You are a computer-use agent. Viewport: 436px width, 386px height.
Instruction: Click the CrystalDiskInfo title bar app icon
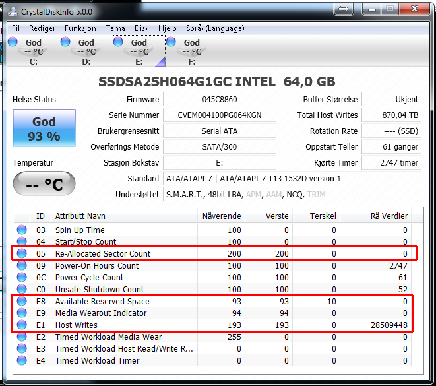[13, 11]
